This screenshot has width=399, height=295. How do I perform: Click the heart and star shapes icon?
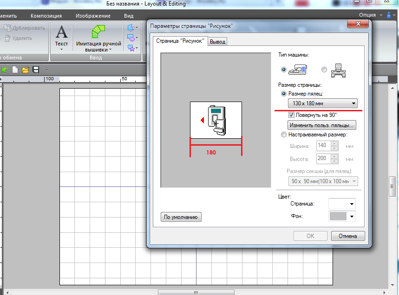click(131, 48)
